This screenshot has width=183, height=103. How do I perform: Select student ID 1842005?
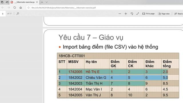(75, 95)
